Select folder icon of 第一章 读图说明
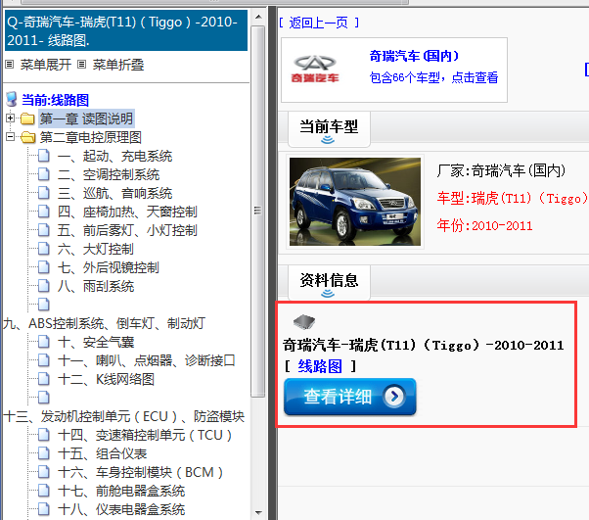 pos(27,118)
